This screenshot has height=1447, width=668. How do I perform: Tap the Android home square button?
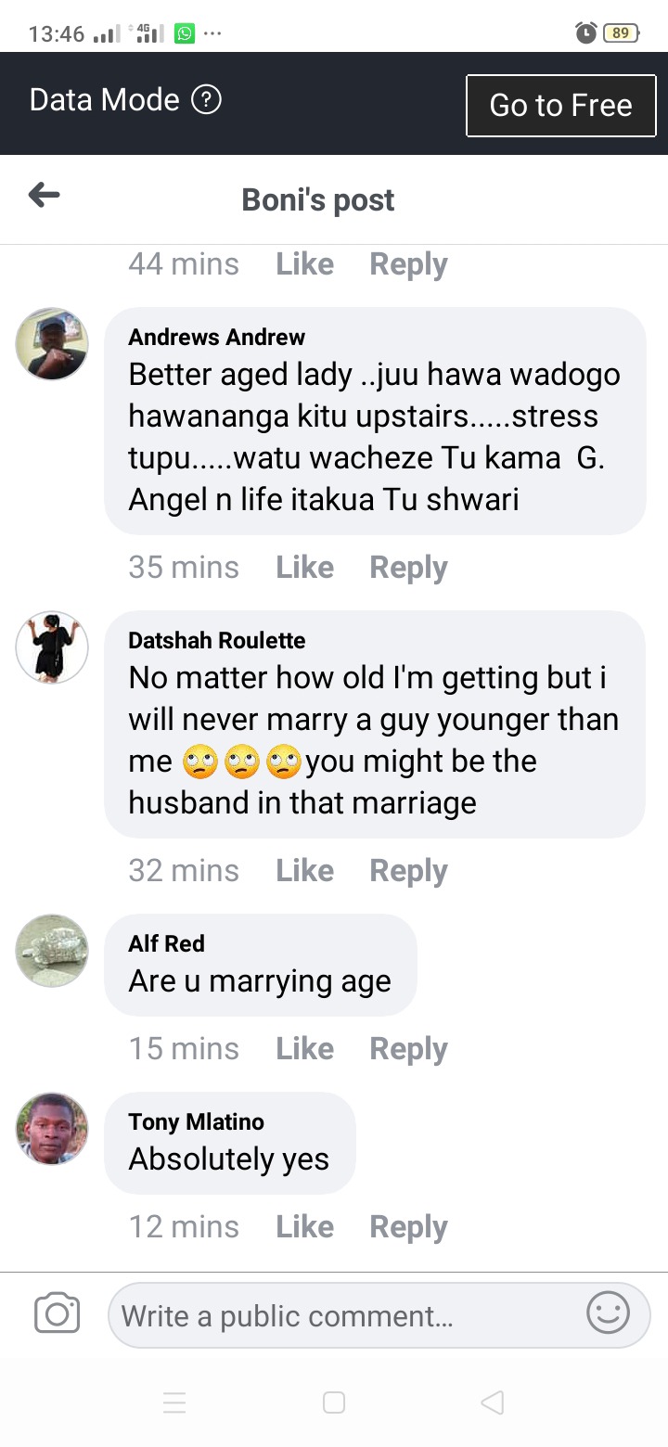(x=334, y=1402)
